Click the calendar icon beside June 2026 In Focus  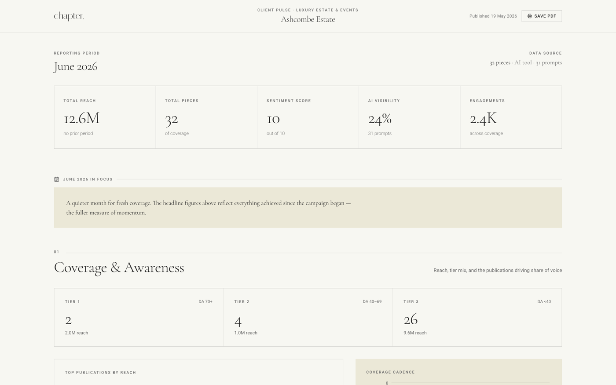pyautogui.click(x=56, y=179)
